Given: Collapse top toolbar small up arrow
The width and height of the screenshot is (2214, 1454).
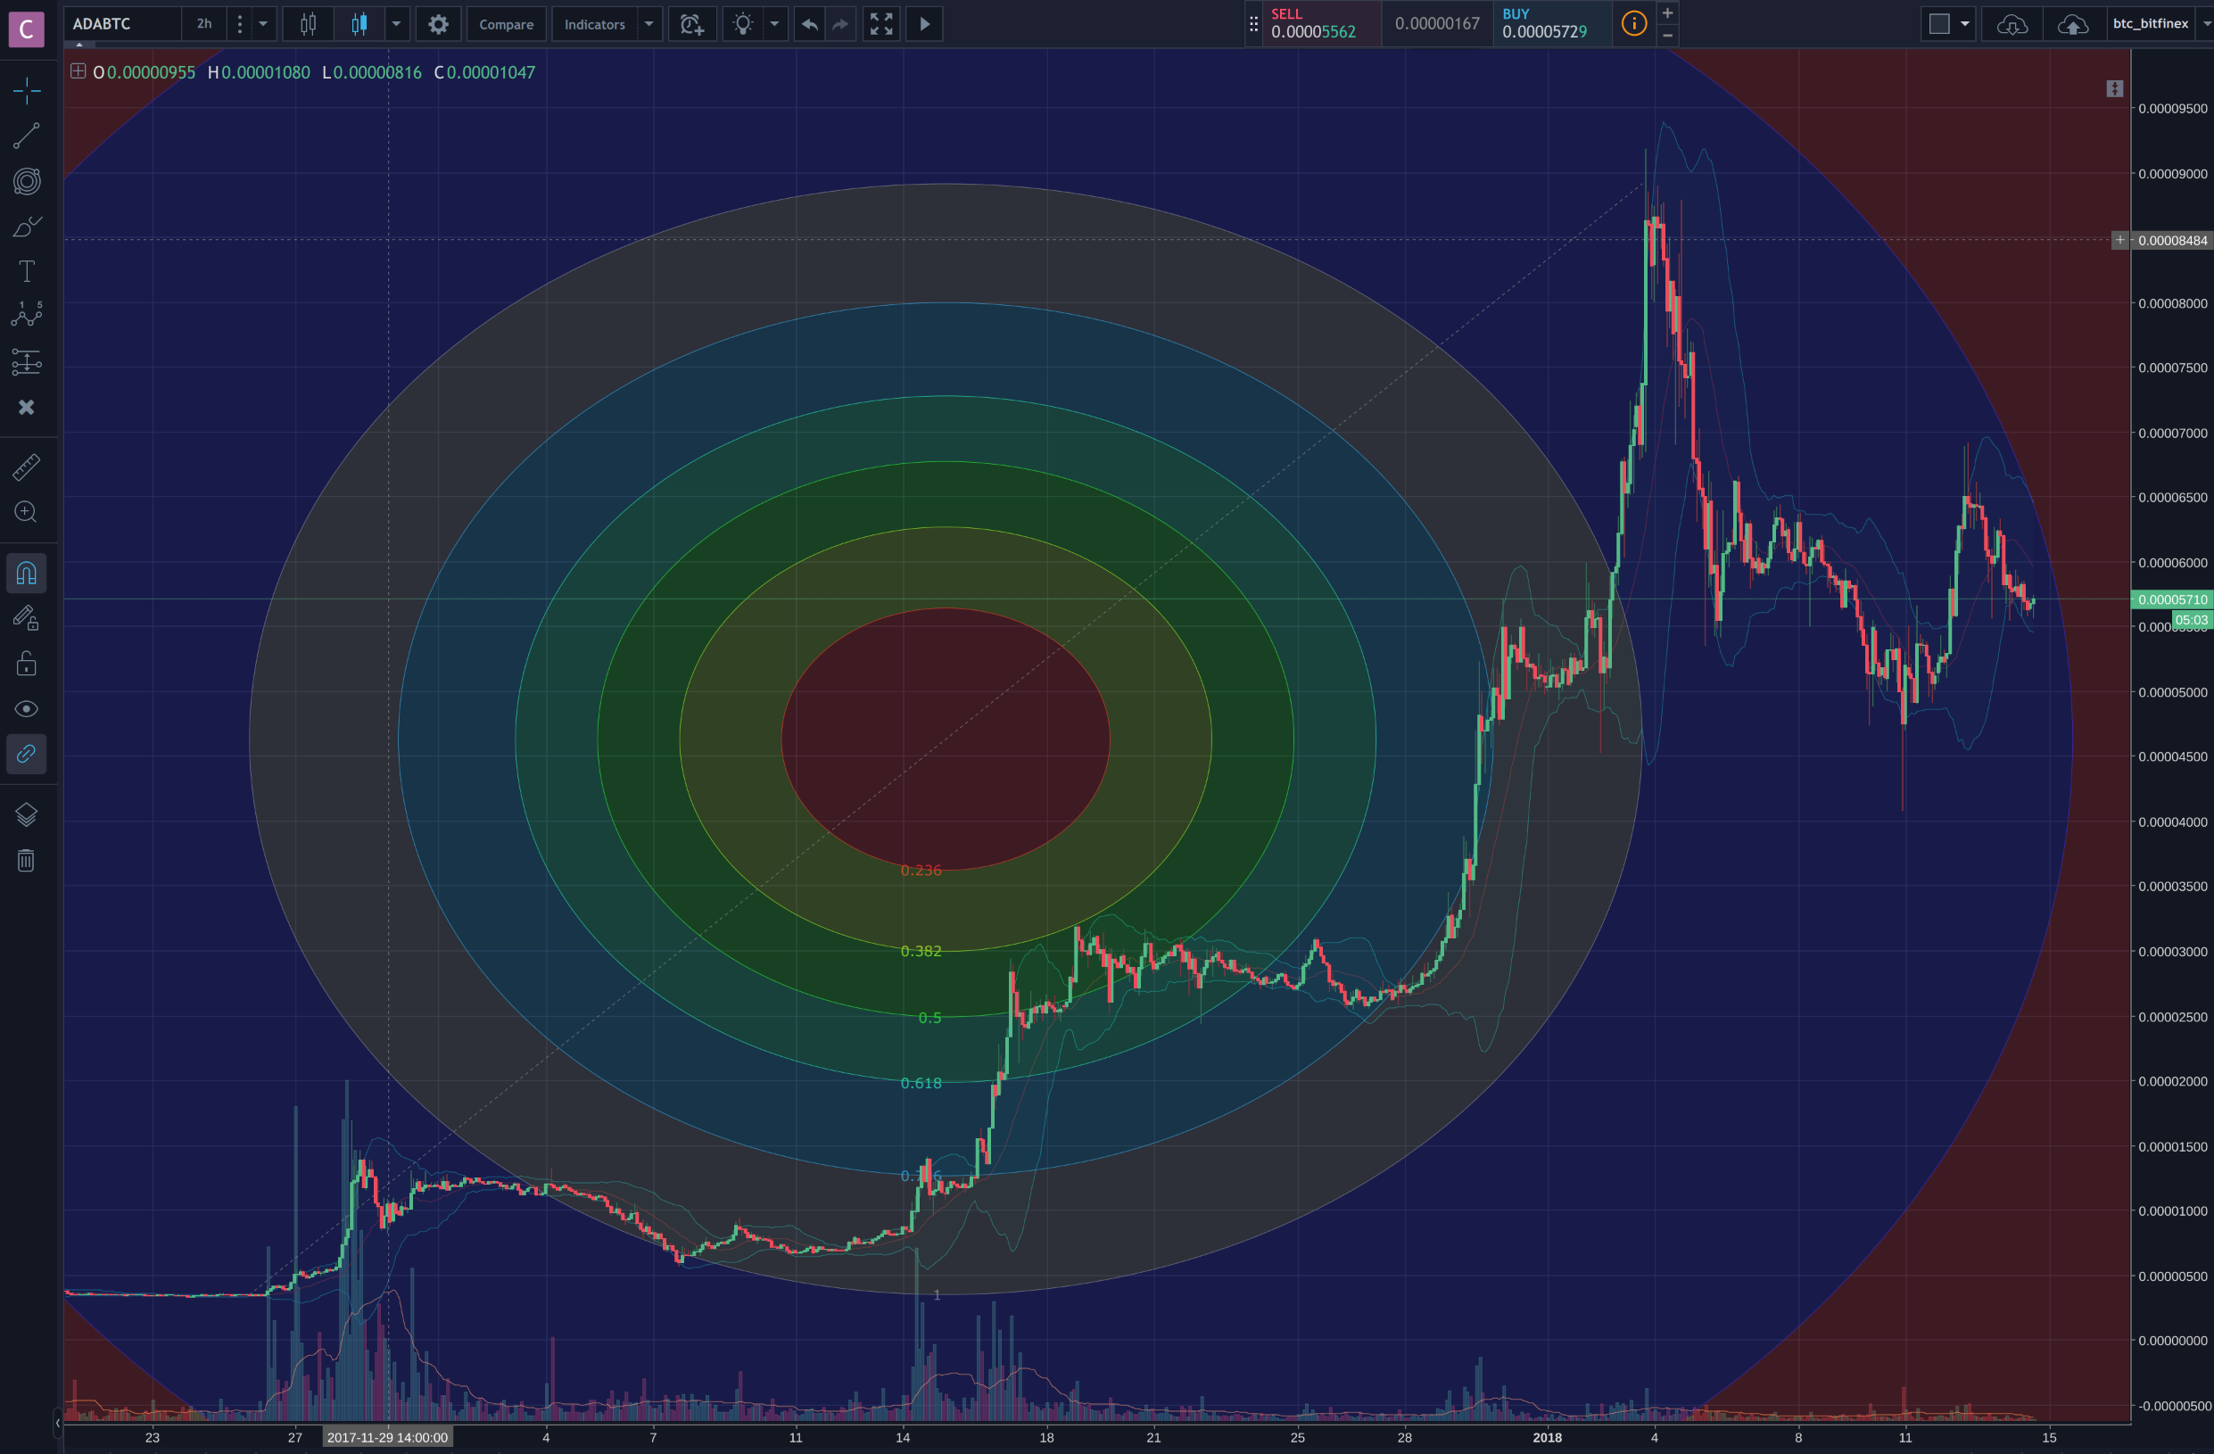Looking at the screenshot, I should pyautogui.click(x=79, y=44).
